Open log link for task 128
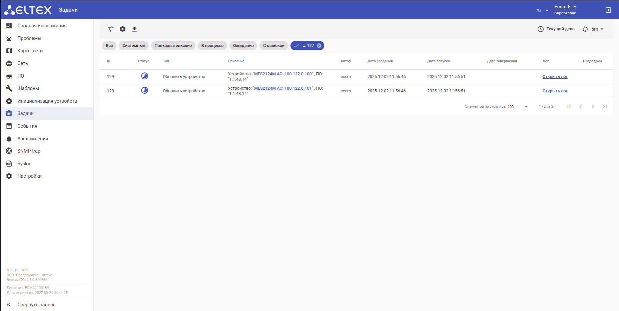The image size is (619, 311). click(555, 91)
